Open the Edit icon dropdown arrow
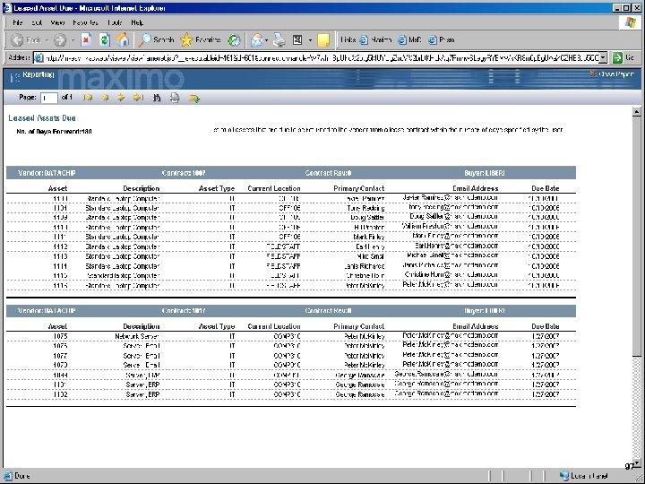This screenshot has height=484, width=645. point(310,40)
